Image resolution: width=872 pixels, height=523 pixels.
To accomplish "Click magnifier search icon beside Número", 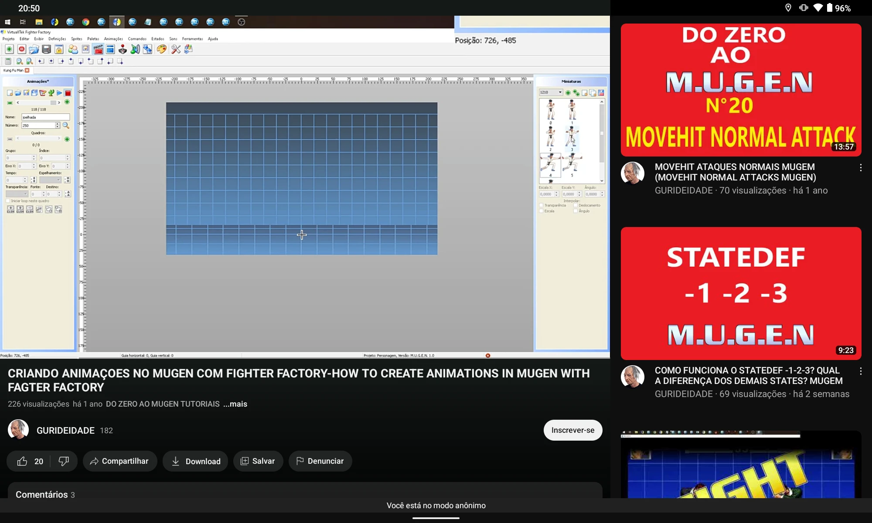I will (66, 126).
